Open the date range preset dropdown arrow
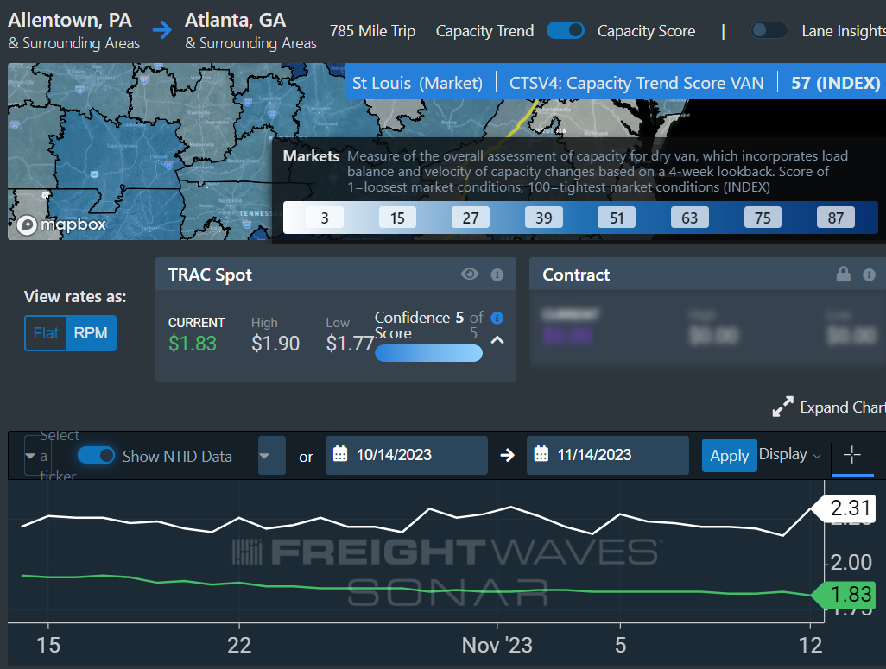The width and height of the screenshot is (886, 669). pyautogui.click(x=272, y=456)
